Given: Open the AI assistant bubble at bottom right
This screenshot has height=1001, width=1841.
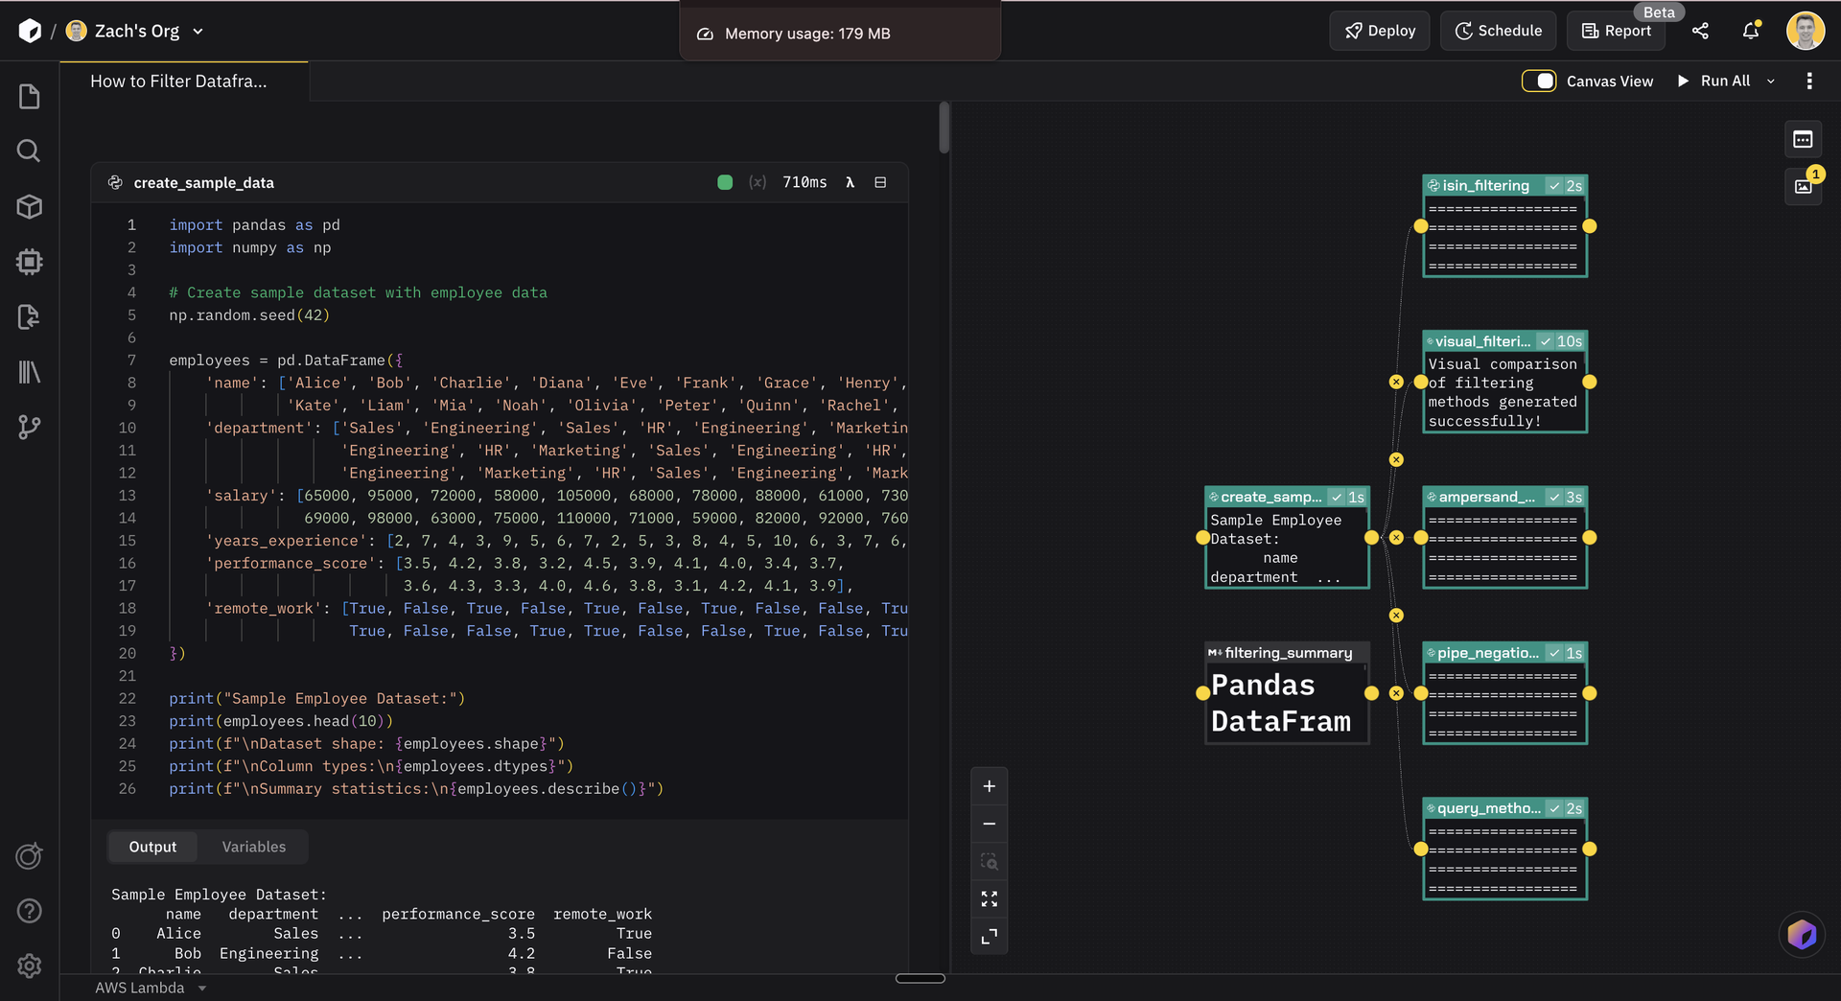Looking at the screenshot, I should click(x=1802, y=934).
